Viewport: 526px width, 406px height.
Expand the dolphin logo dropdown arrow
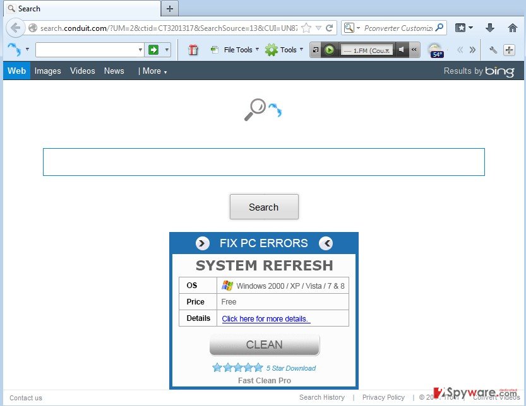click(27, 50)
